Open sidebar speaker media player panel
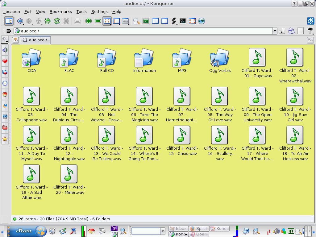Image resolution: width=316 pixels, height=237 pixels. pos(5,50)
